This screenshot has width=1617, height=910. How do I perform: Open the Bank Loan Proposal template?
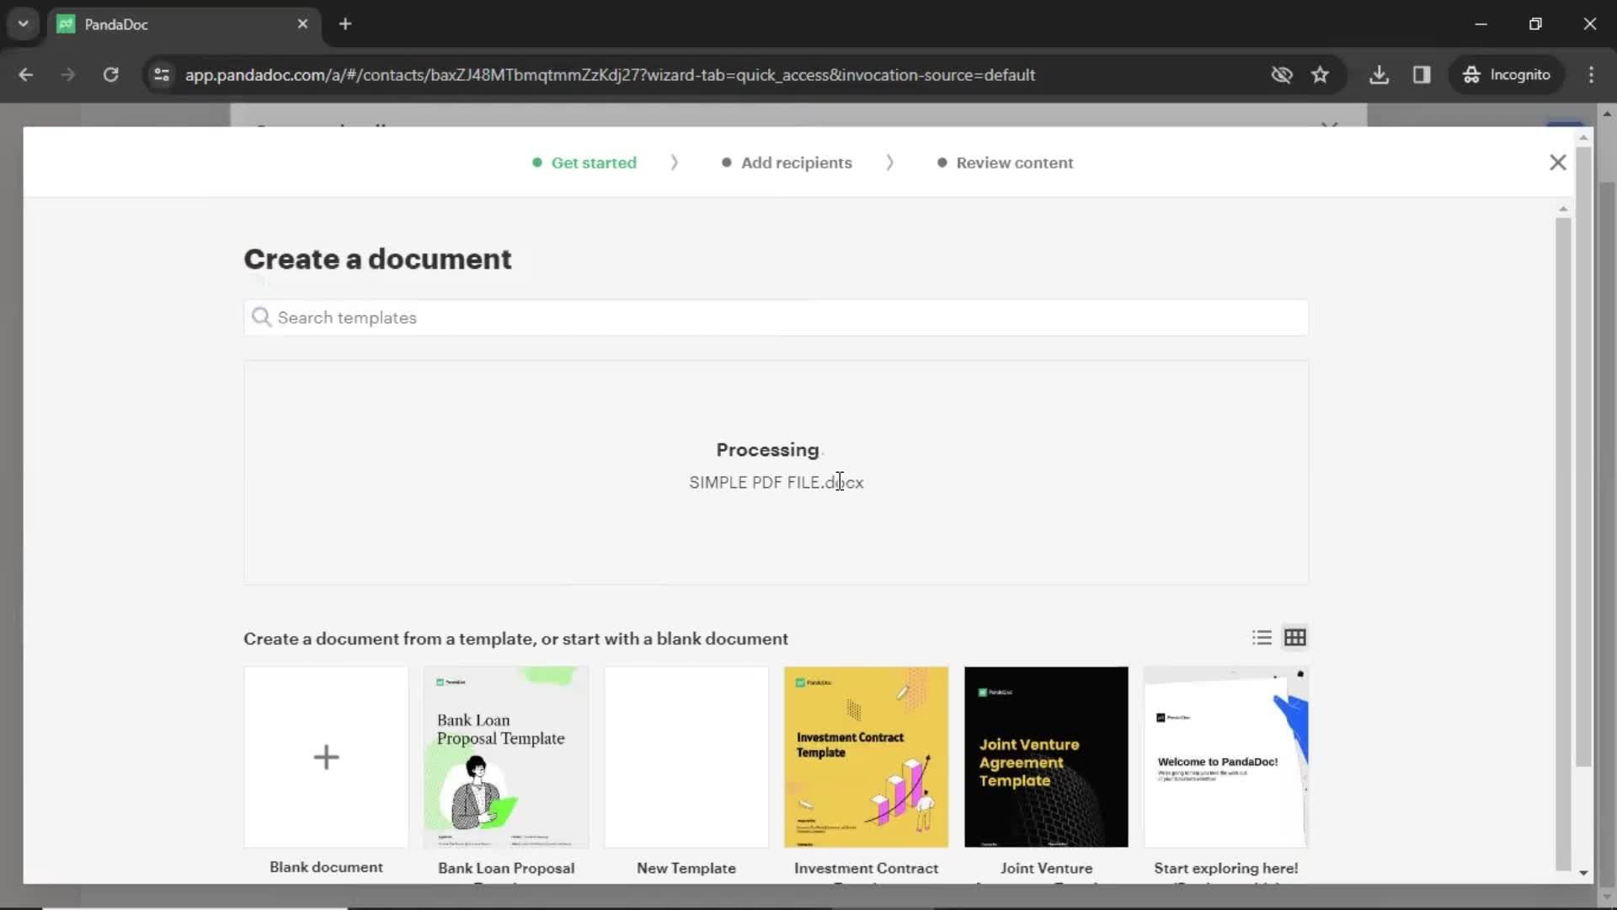click(505, 756)
